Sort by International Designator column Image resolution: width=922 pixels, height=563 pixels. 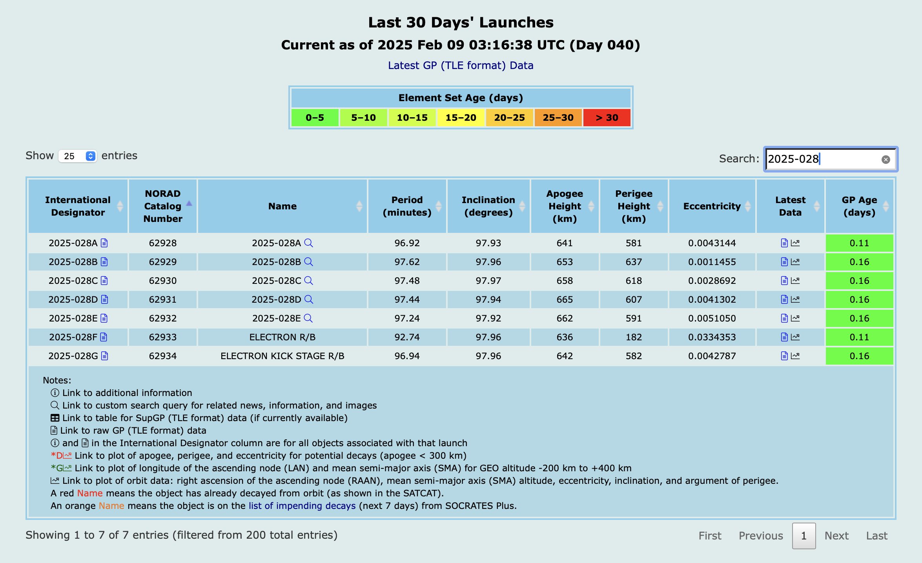(x=78, y=206)
